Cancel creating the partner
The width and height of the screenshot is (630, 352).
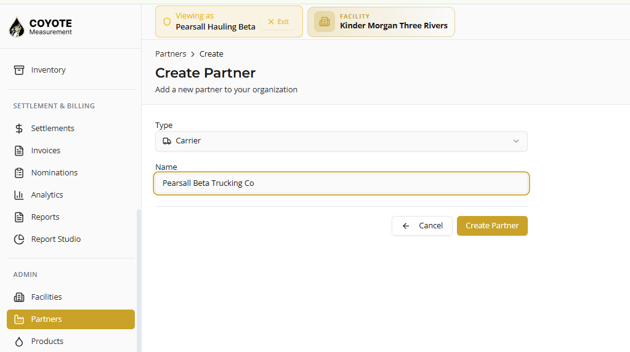(x=422, y=226)
